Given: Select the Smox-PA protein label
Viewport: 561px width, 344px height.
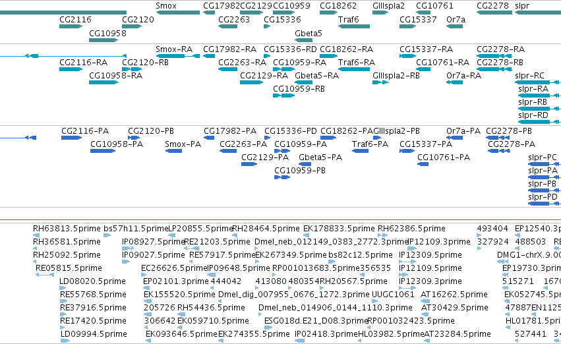Looking at the screenshot, I should [183, 144].
